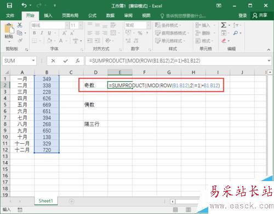The width and height of the screenshot is (274, 214).
Task: Open Format as Table (套用表格格式) menu
Action: (x=172, y=33)
